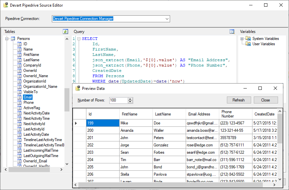Screen dimensions: 289x190
Task: Click the column icon beside CompanyId
Action: tap(19, 65)
